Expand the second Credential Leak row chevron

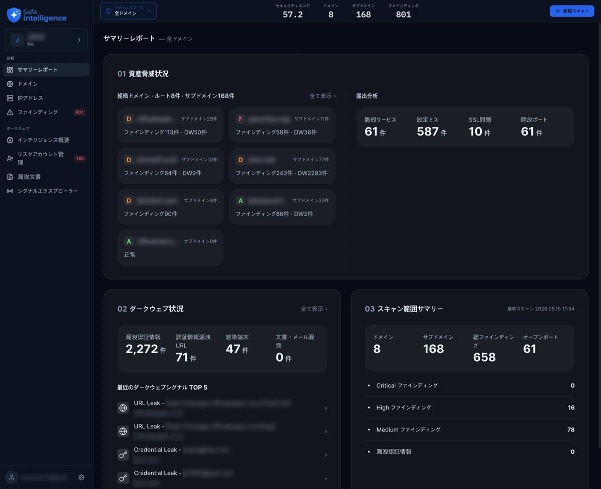[326, 478]
